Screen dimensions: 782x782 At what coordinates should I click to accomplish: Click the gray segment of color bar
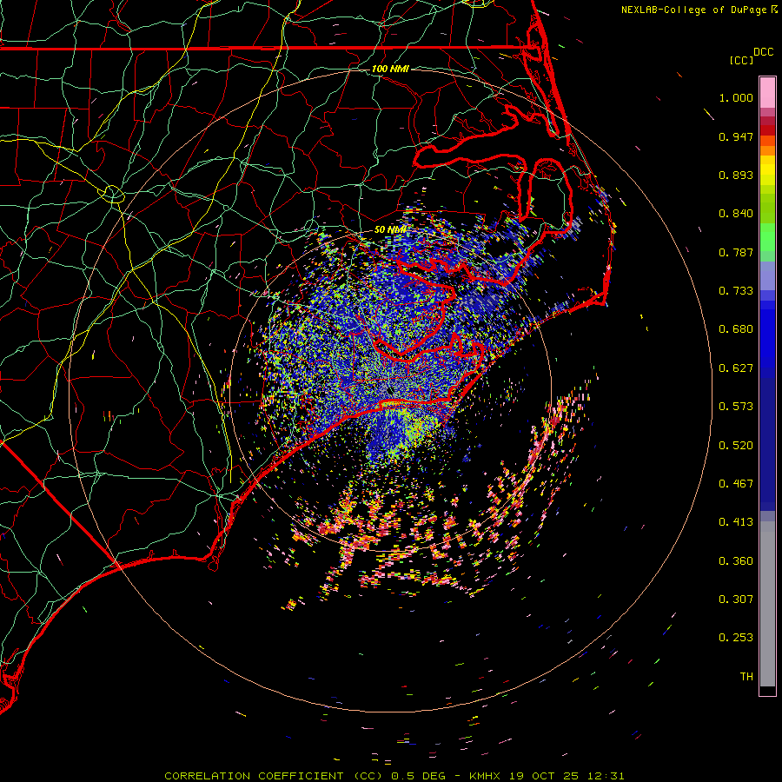[767, 604]
